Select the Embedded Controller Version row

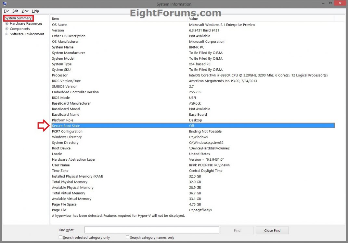pos(193,92)
